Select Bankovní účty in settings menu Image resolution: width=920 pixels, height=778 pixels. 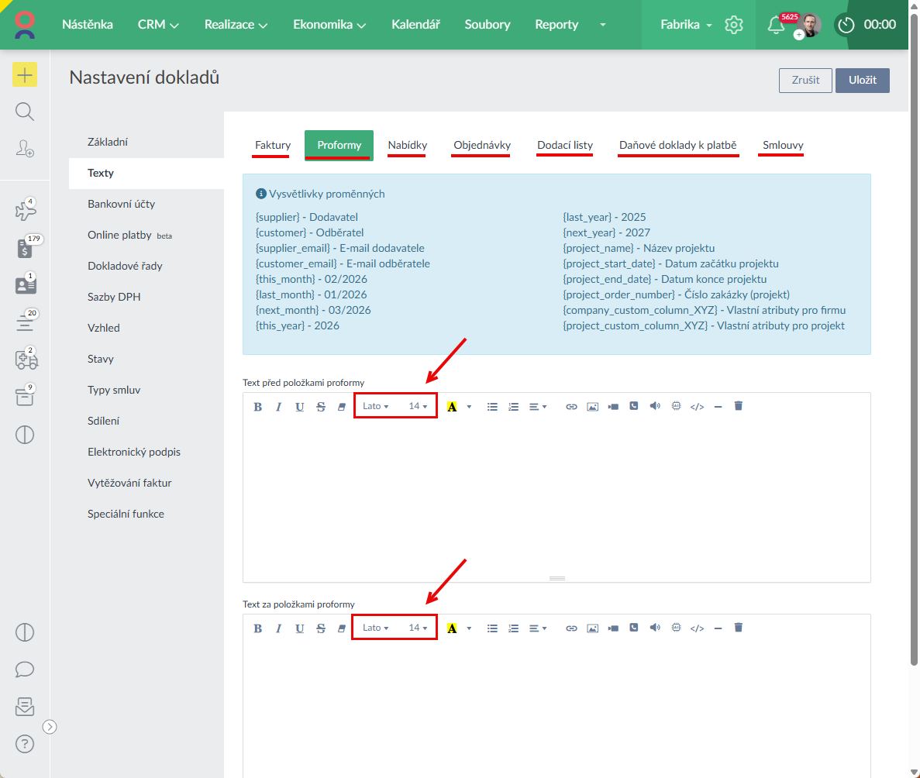tap(121, 204)
